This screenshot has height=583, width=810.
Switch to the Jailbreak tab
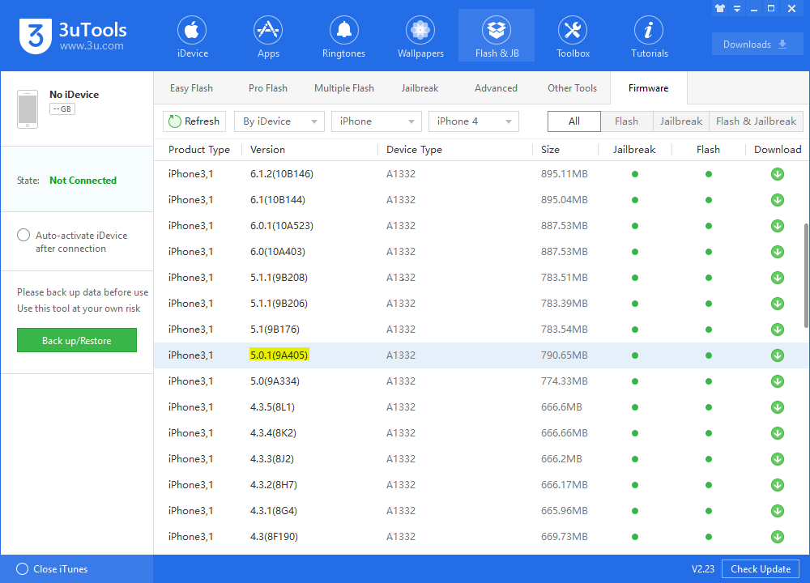tap(420, 88)
